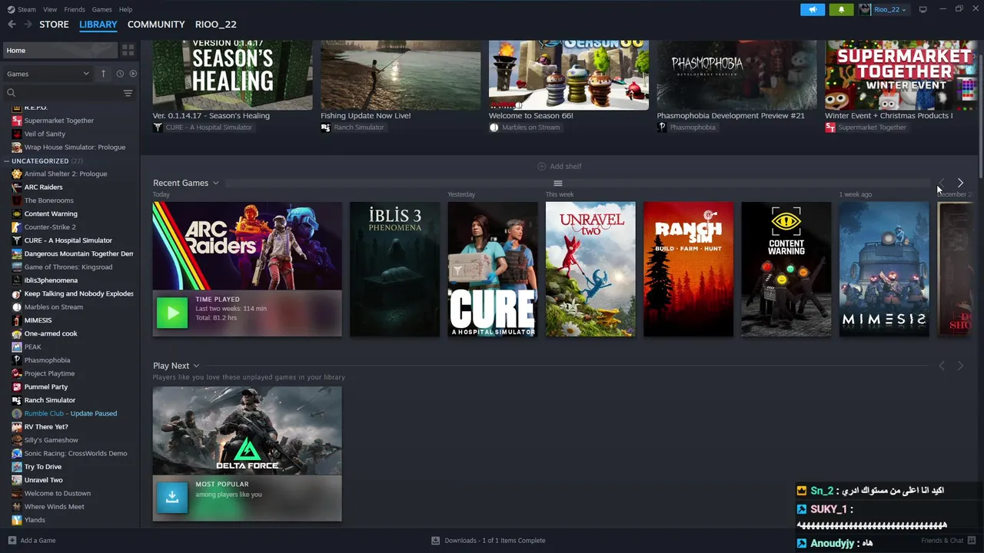Open the Help menu

(x=125, y=9)
